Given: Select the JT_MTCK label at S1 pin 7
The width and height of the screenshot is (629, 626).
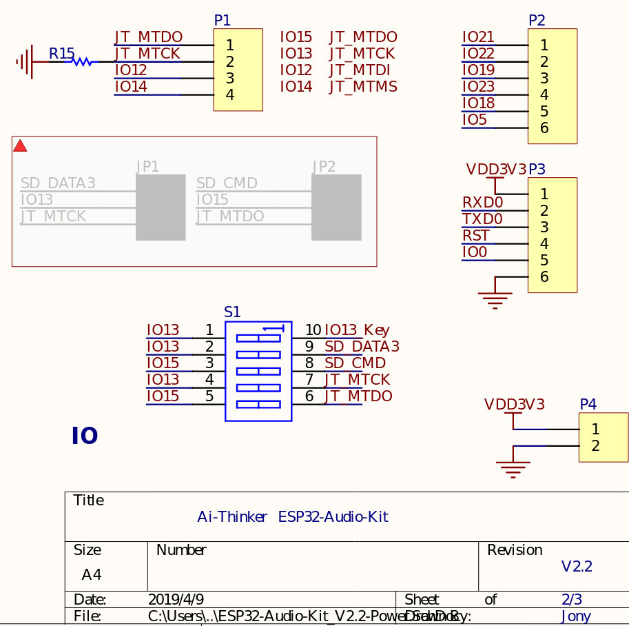Looking at the screenshot, I should pyautogui.click(x=357, y=379).
